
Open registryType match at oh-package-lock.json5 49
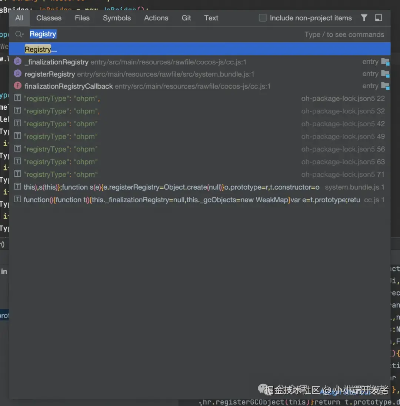tap(200, 136)
